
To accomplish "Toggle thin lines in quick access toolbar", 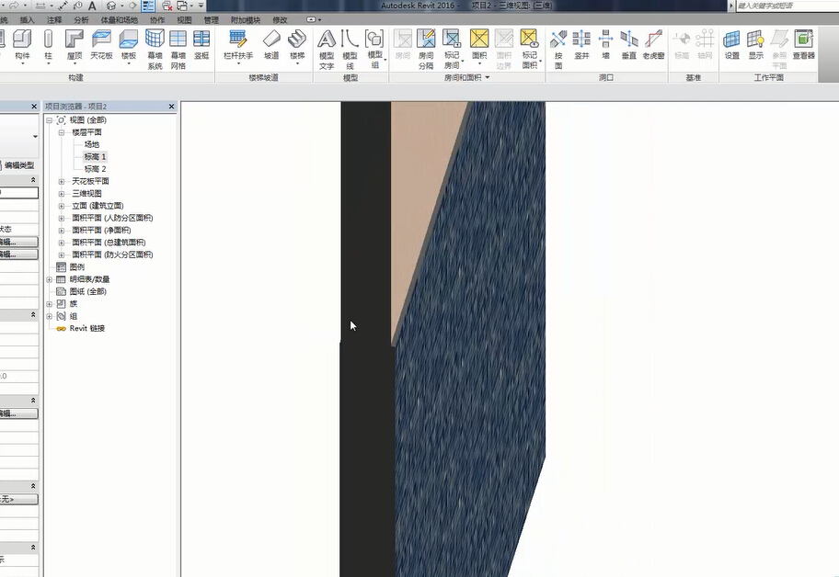I will [148, 6].
